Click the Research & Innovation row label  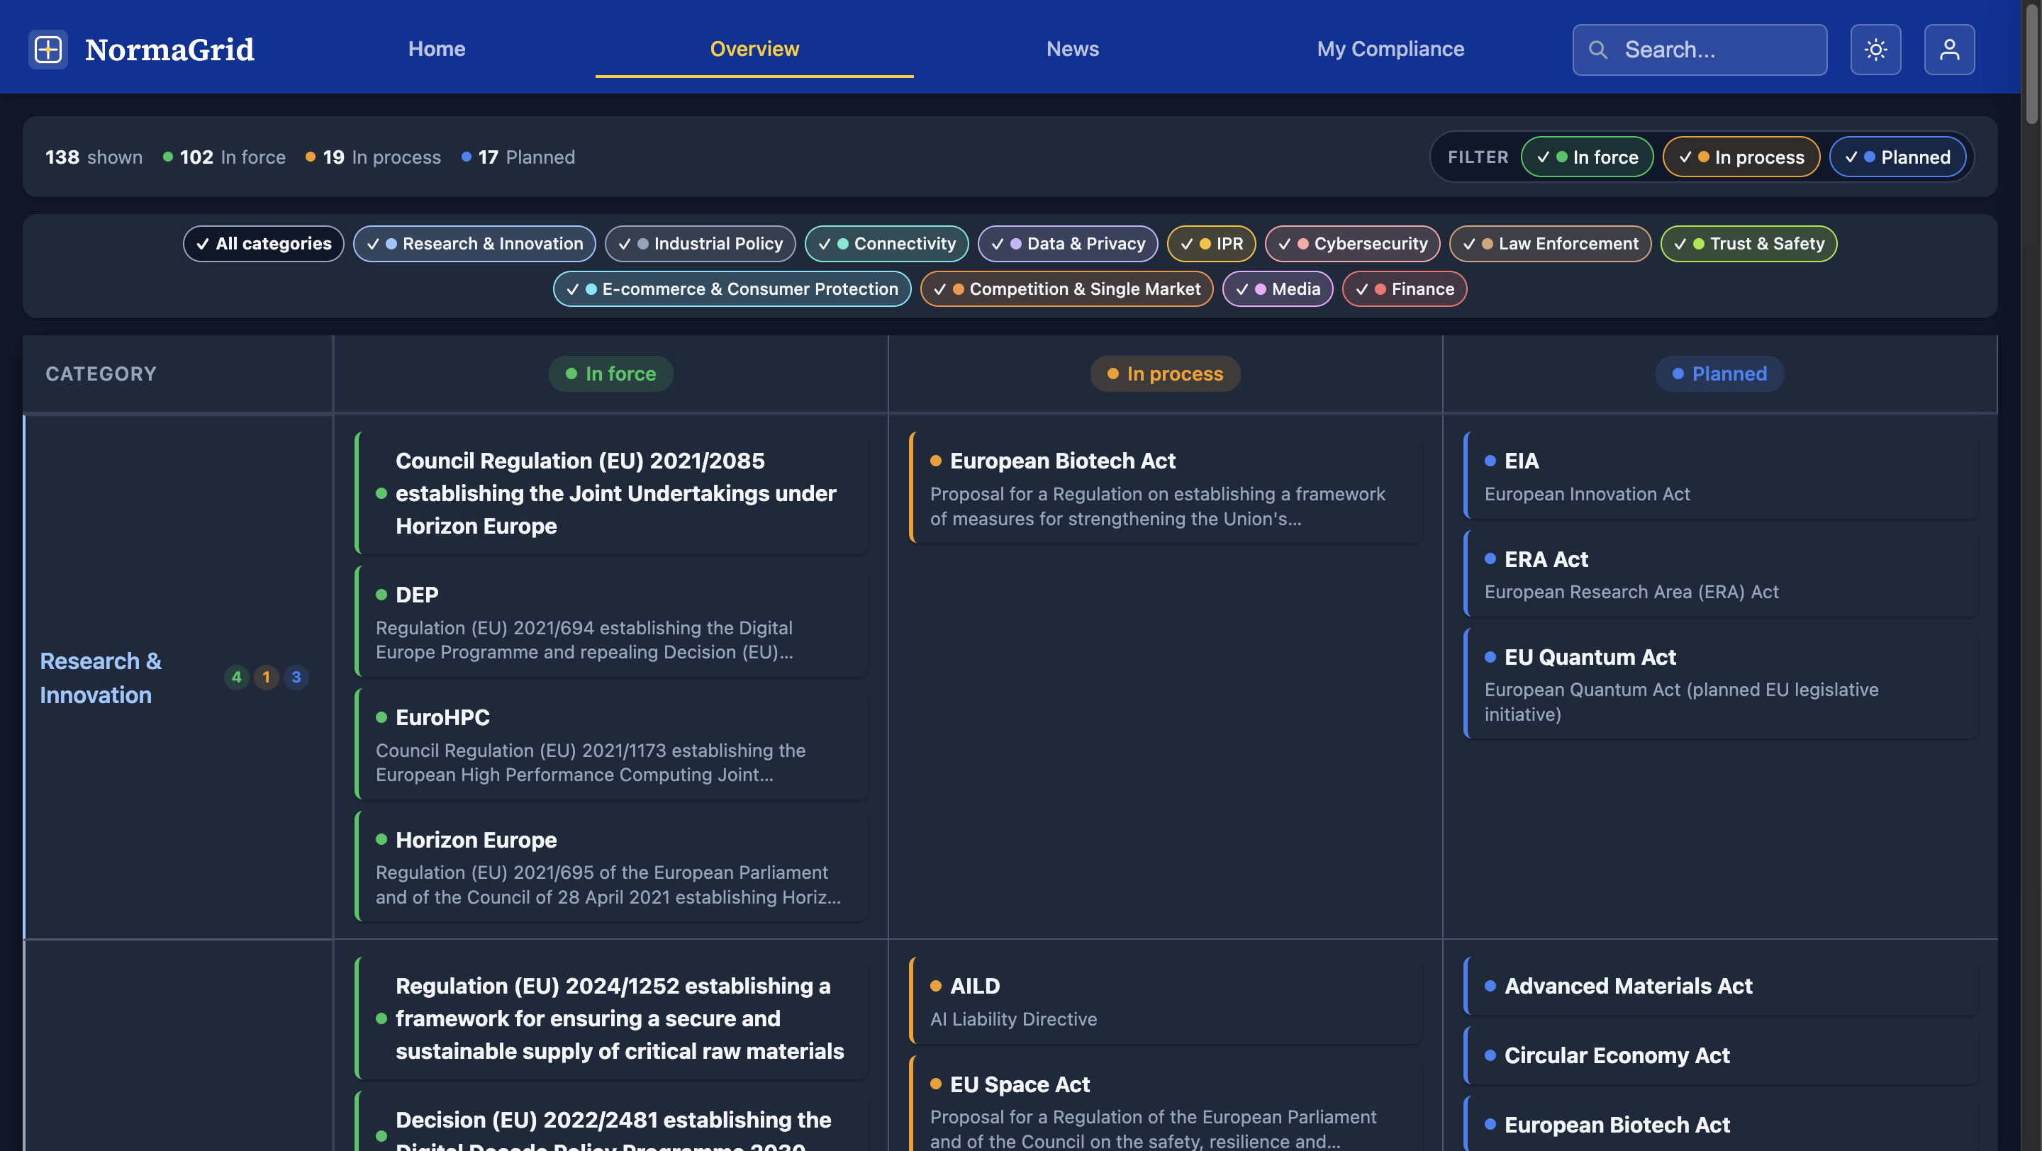point(101,678)
